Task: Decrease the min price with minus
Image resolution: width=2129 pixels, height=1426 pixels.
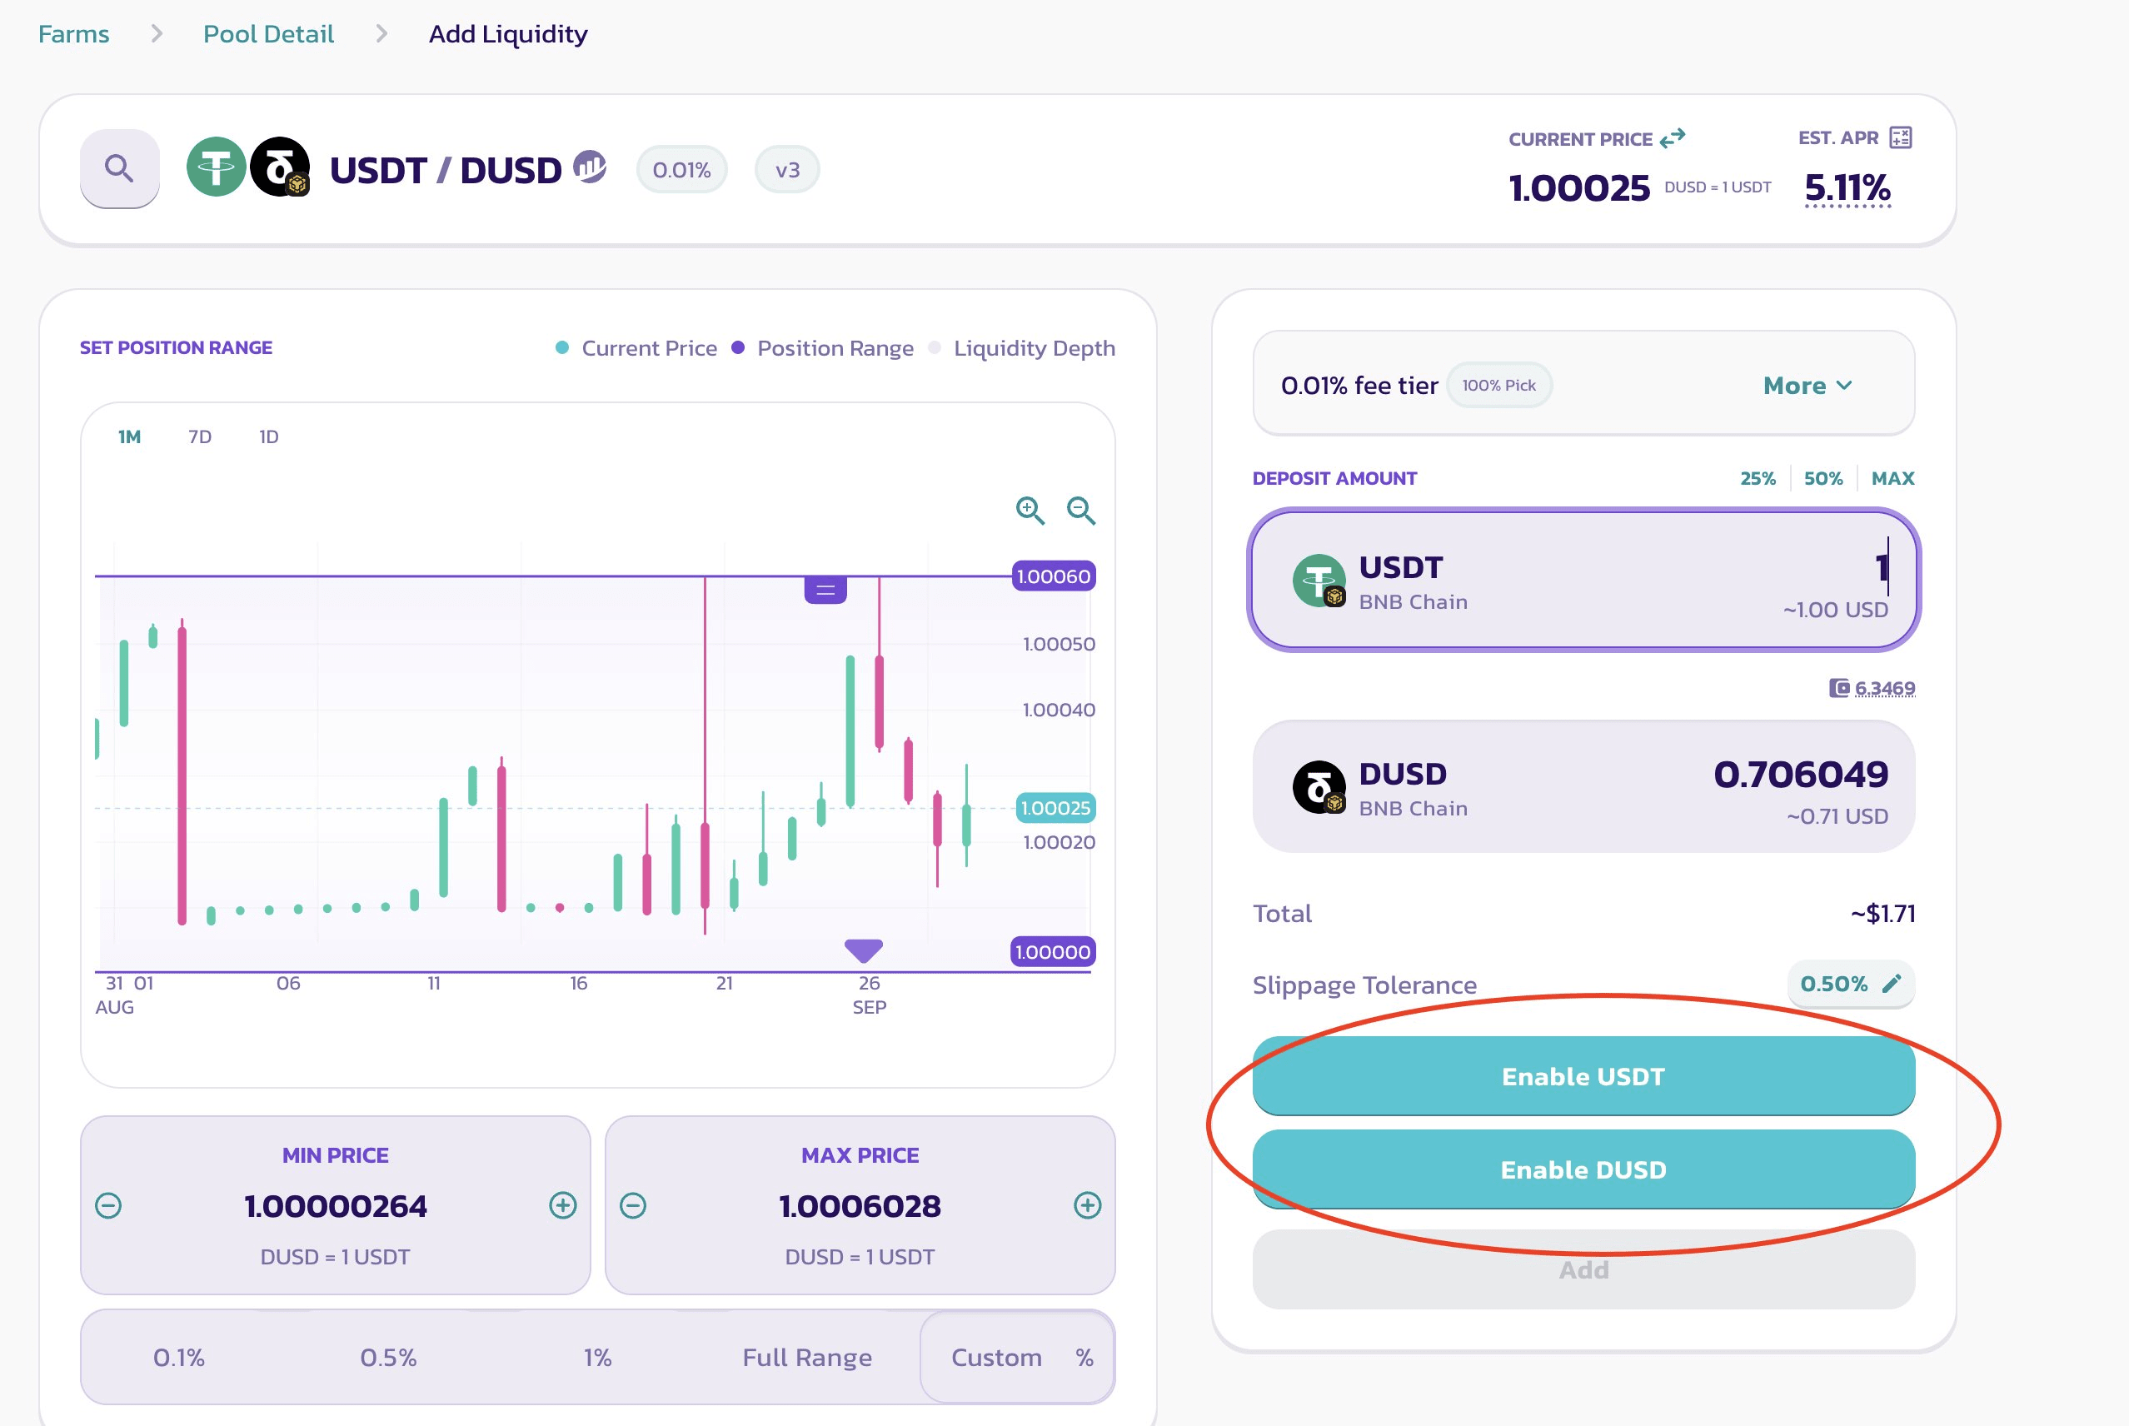Action: click(108, 1206)
